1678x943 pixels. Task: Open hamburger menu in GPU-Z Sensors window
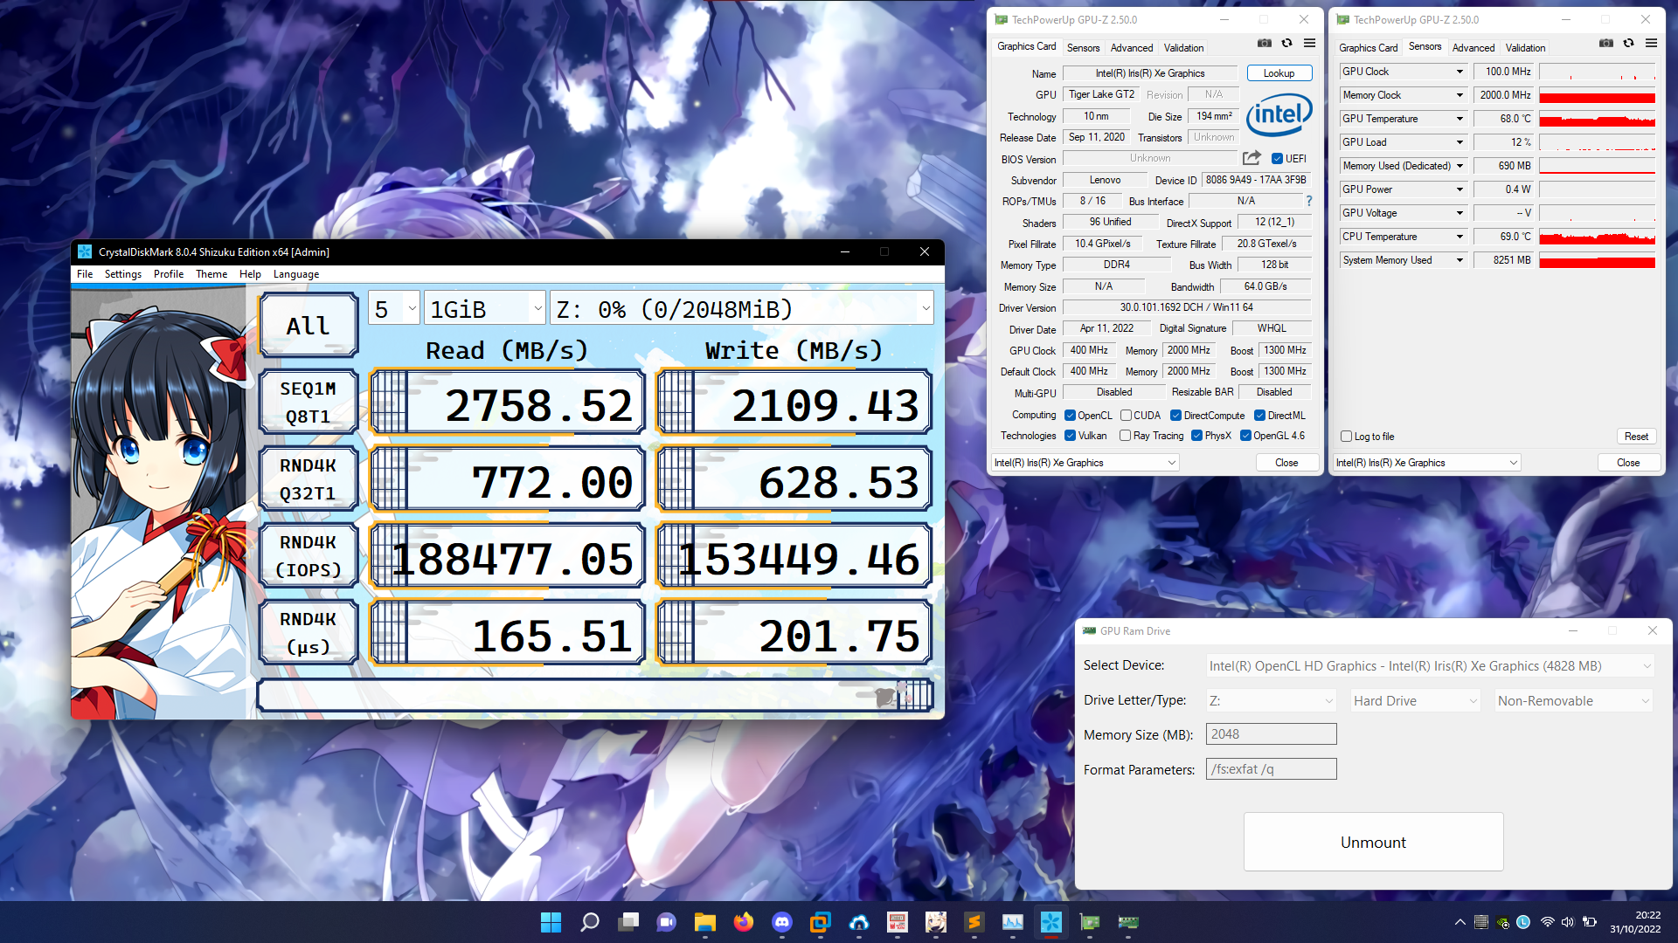tap(1651, 43)
